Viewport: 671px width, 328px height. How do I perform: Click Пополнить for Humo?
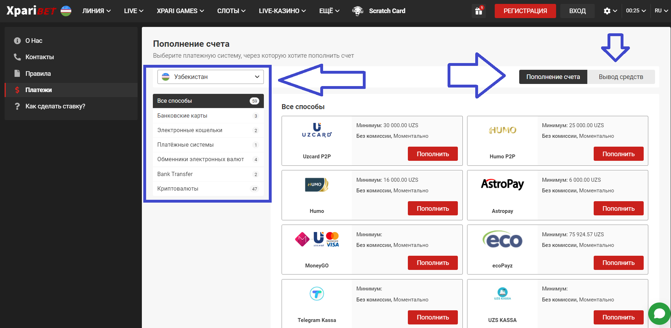point(433,208)
